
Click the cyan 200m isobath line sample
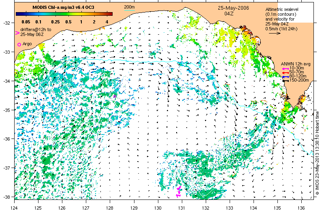(129, 10)
